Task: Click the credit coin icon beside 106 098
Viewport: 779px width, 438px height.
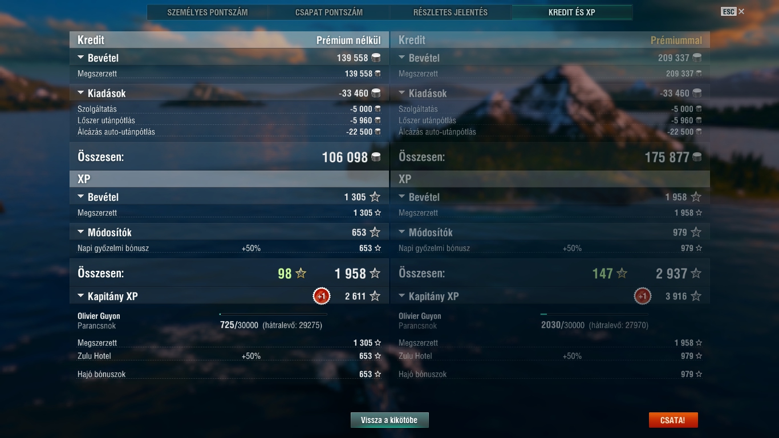Action: pos(376,157)
